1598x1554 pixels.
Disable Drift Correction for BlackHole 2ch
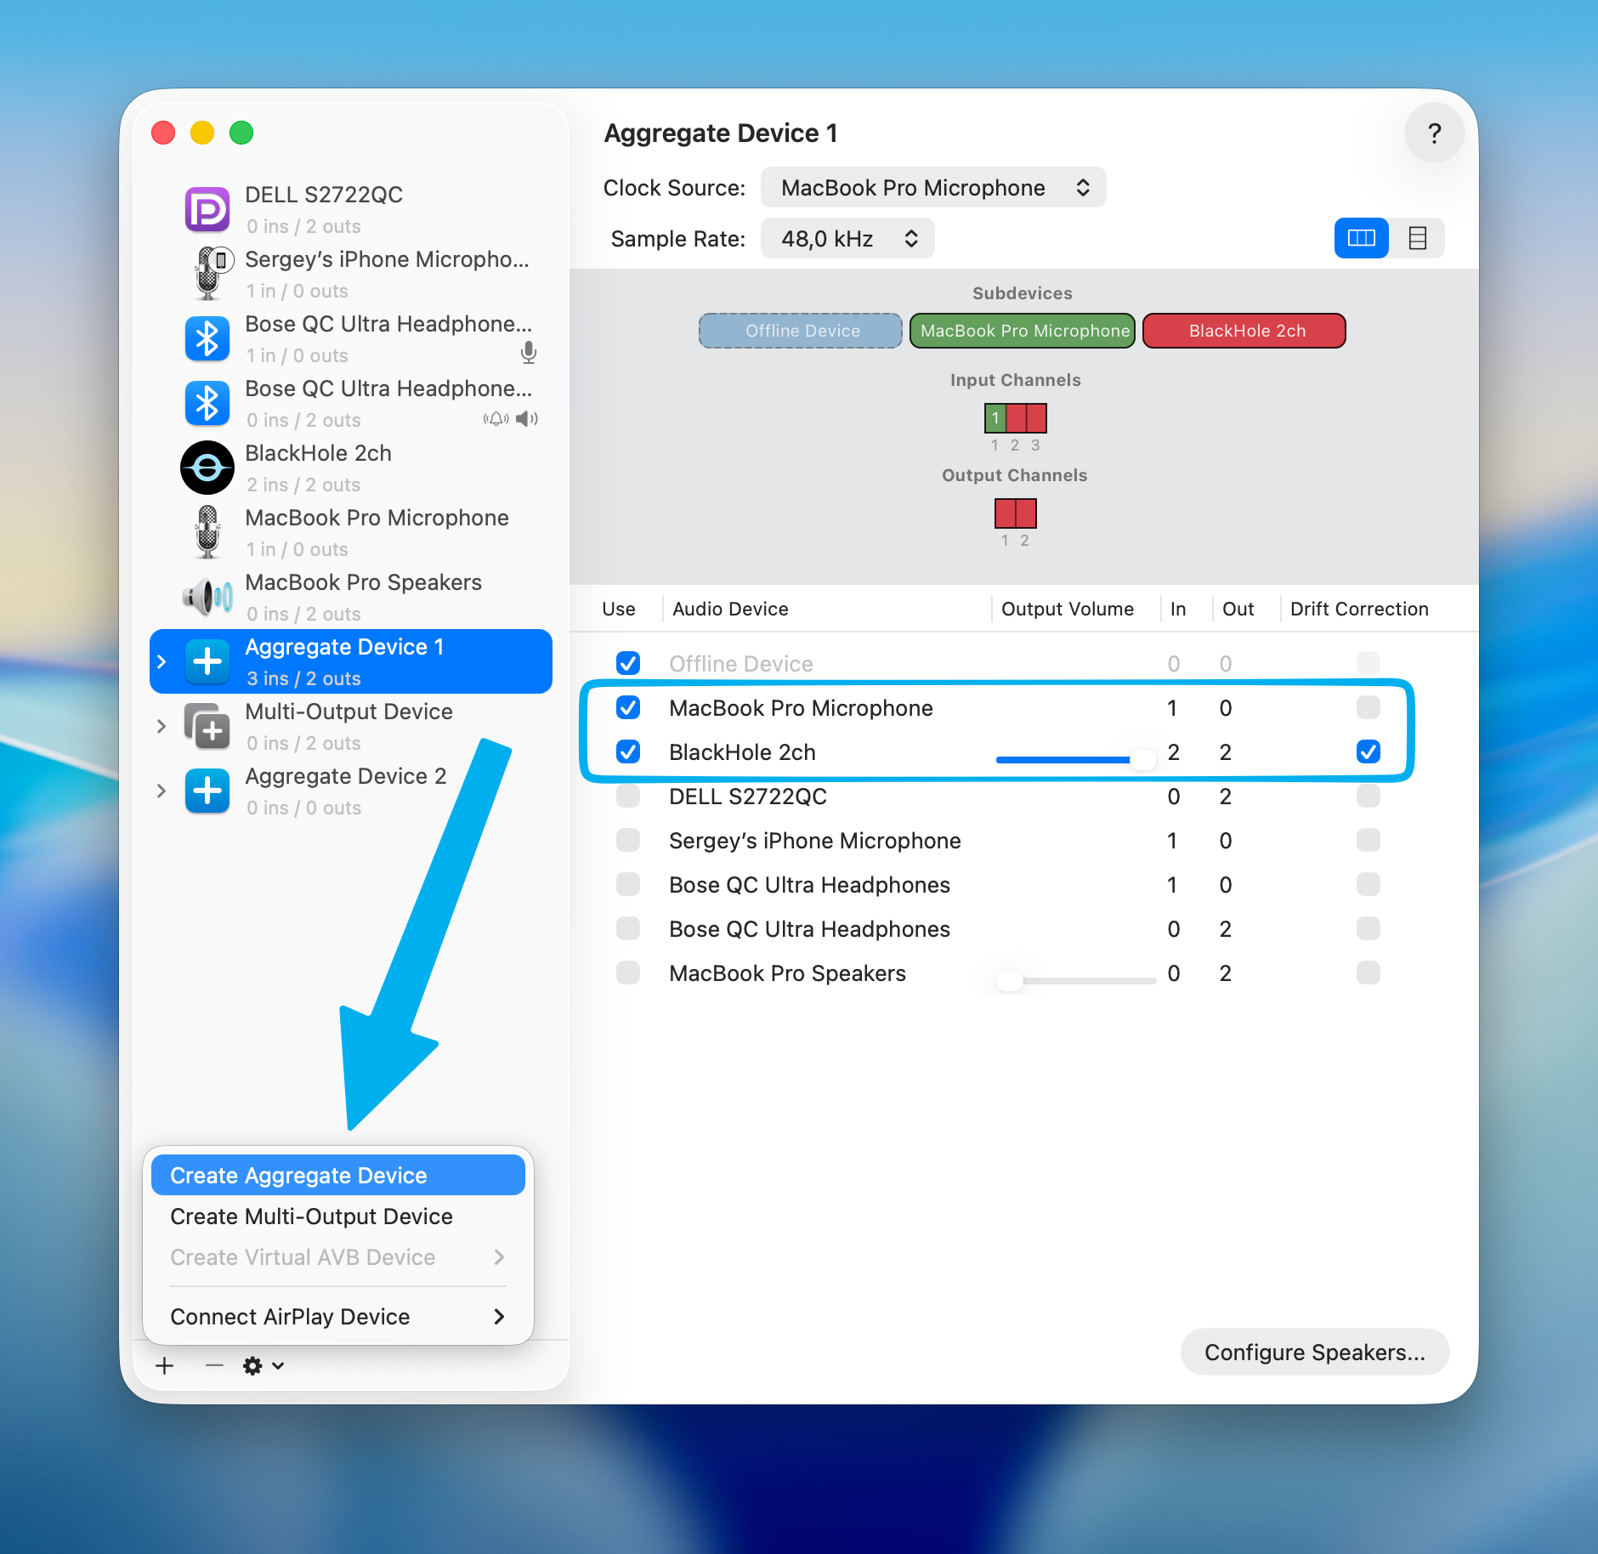click(1368, 751)
